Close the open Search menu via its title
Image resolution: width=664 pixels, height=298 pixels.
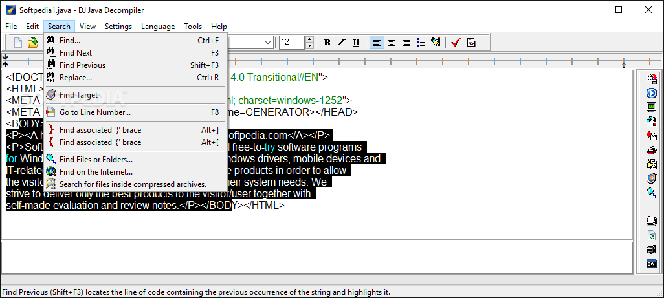[60, 27]
